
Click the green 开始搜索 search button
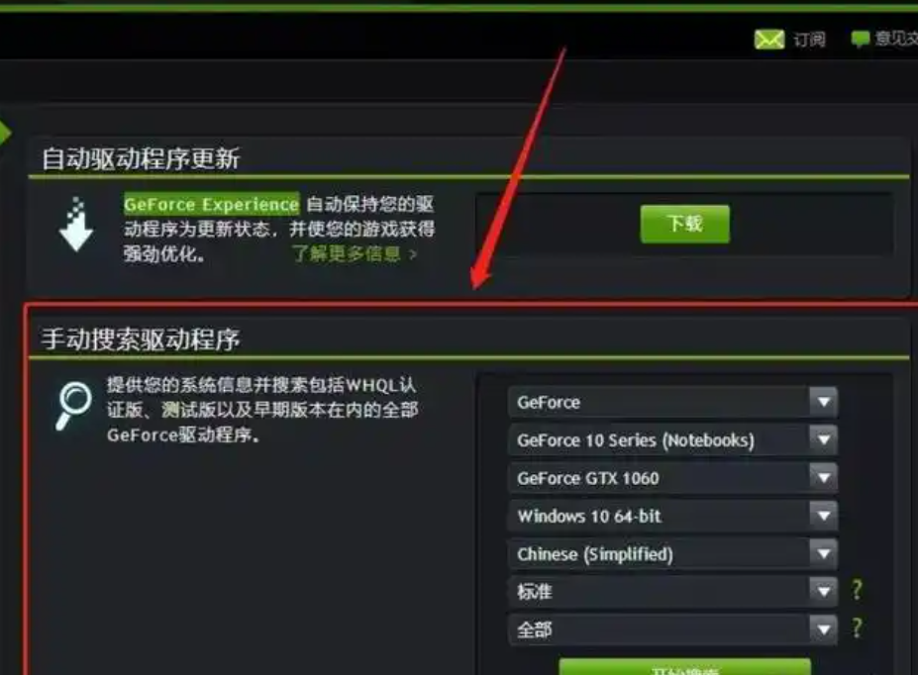tap(685, 667)
